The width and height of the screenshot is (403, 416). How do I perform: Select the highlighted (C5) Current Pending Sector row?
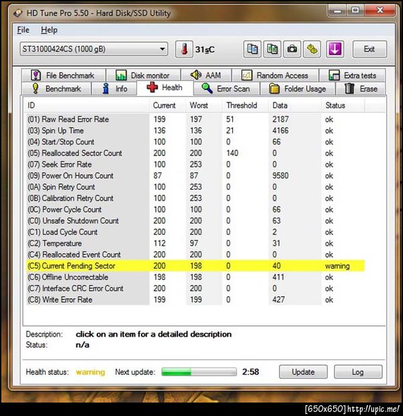click(195, 266)
